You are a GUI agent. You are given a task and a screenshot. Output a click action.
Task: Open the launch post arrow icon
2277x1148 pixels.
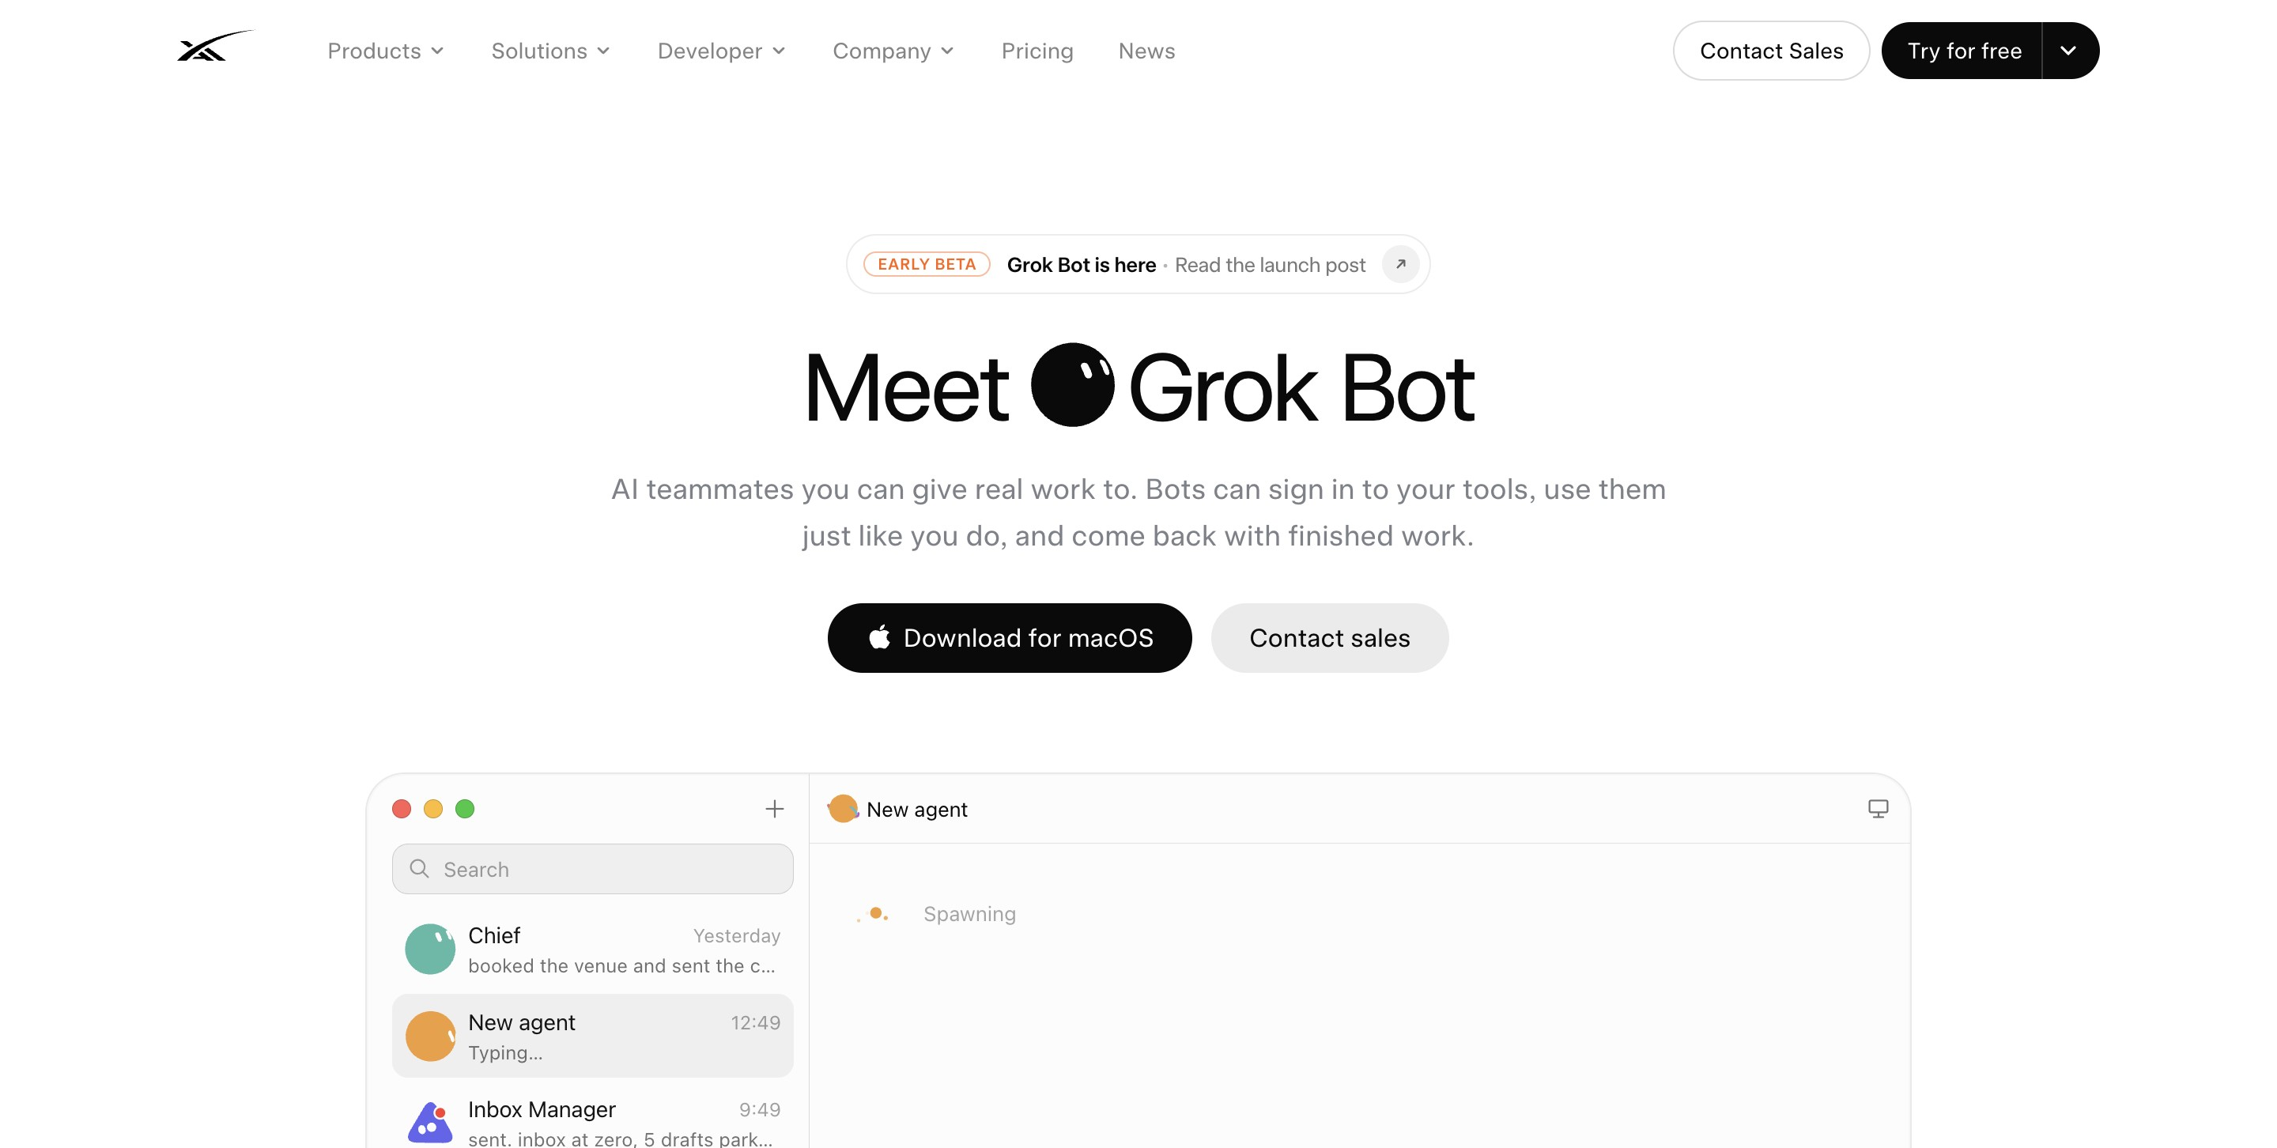1400,264
